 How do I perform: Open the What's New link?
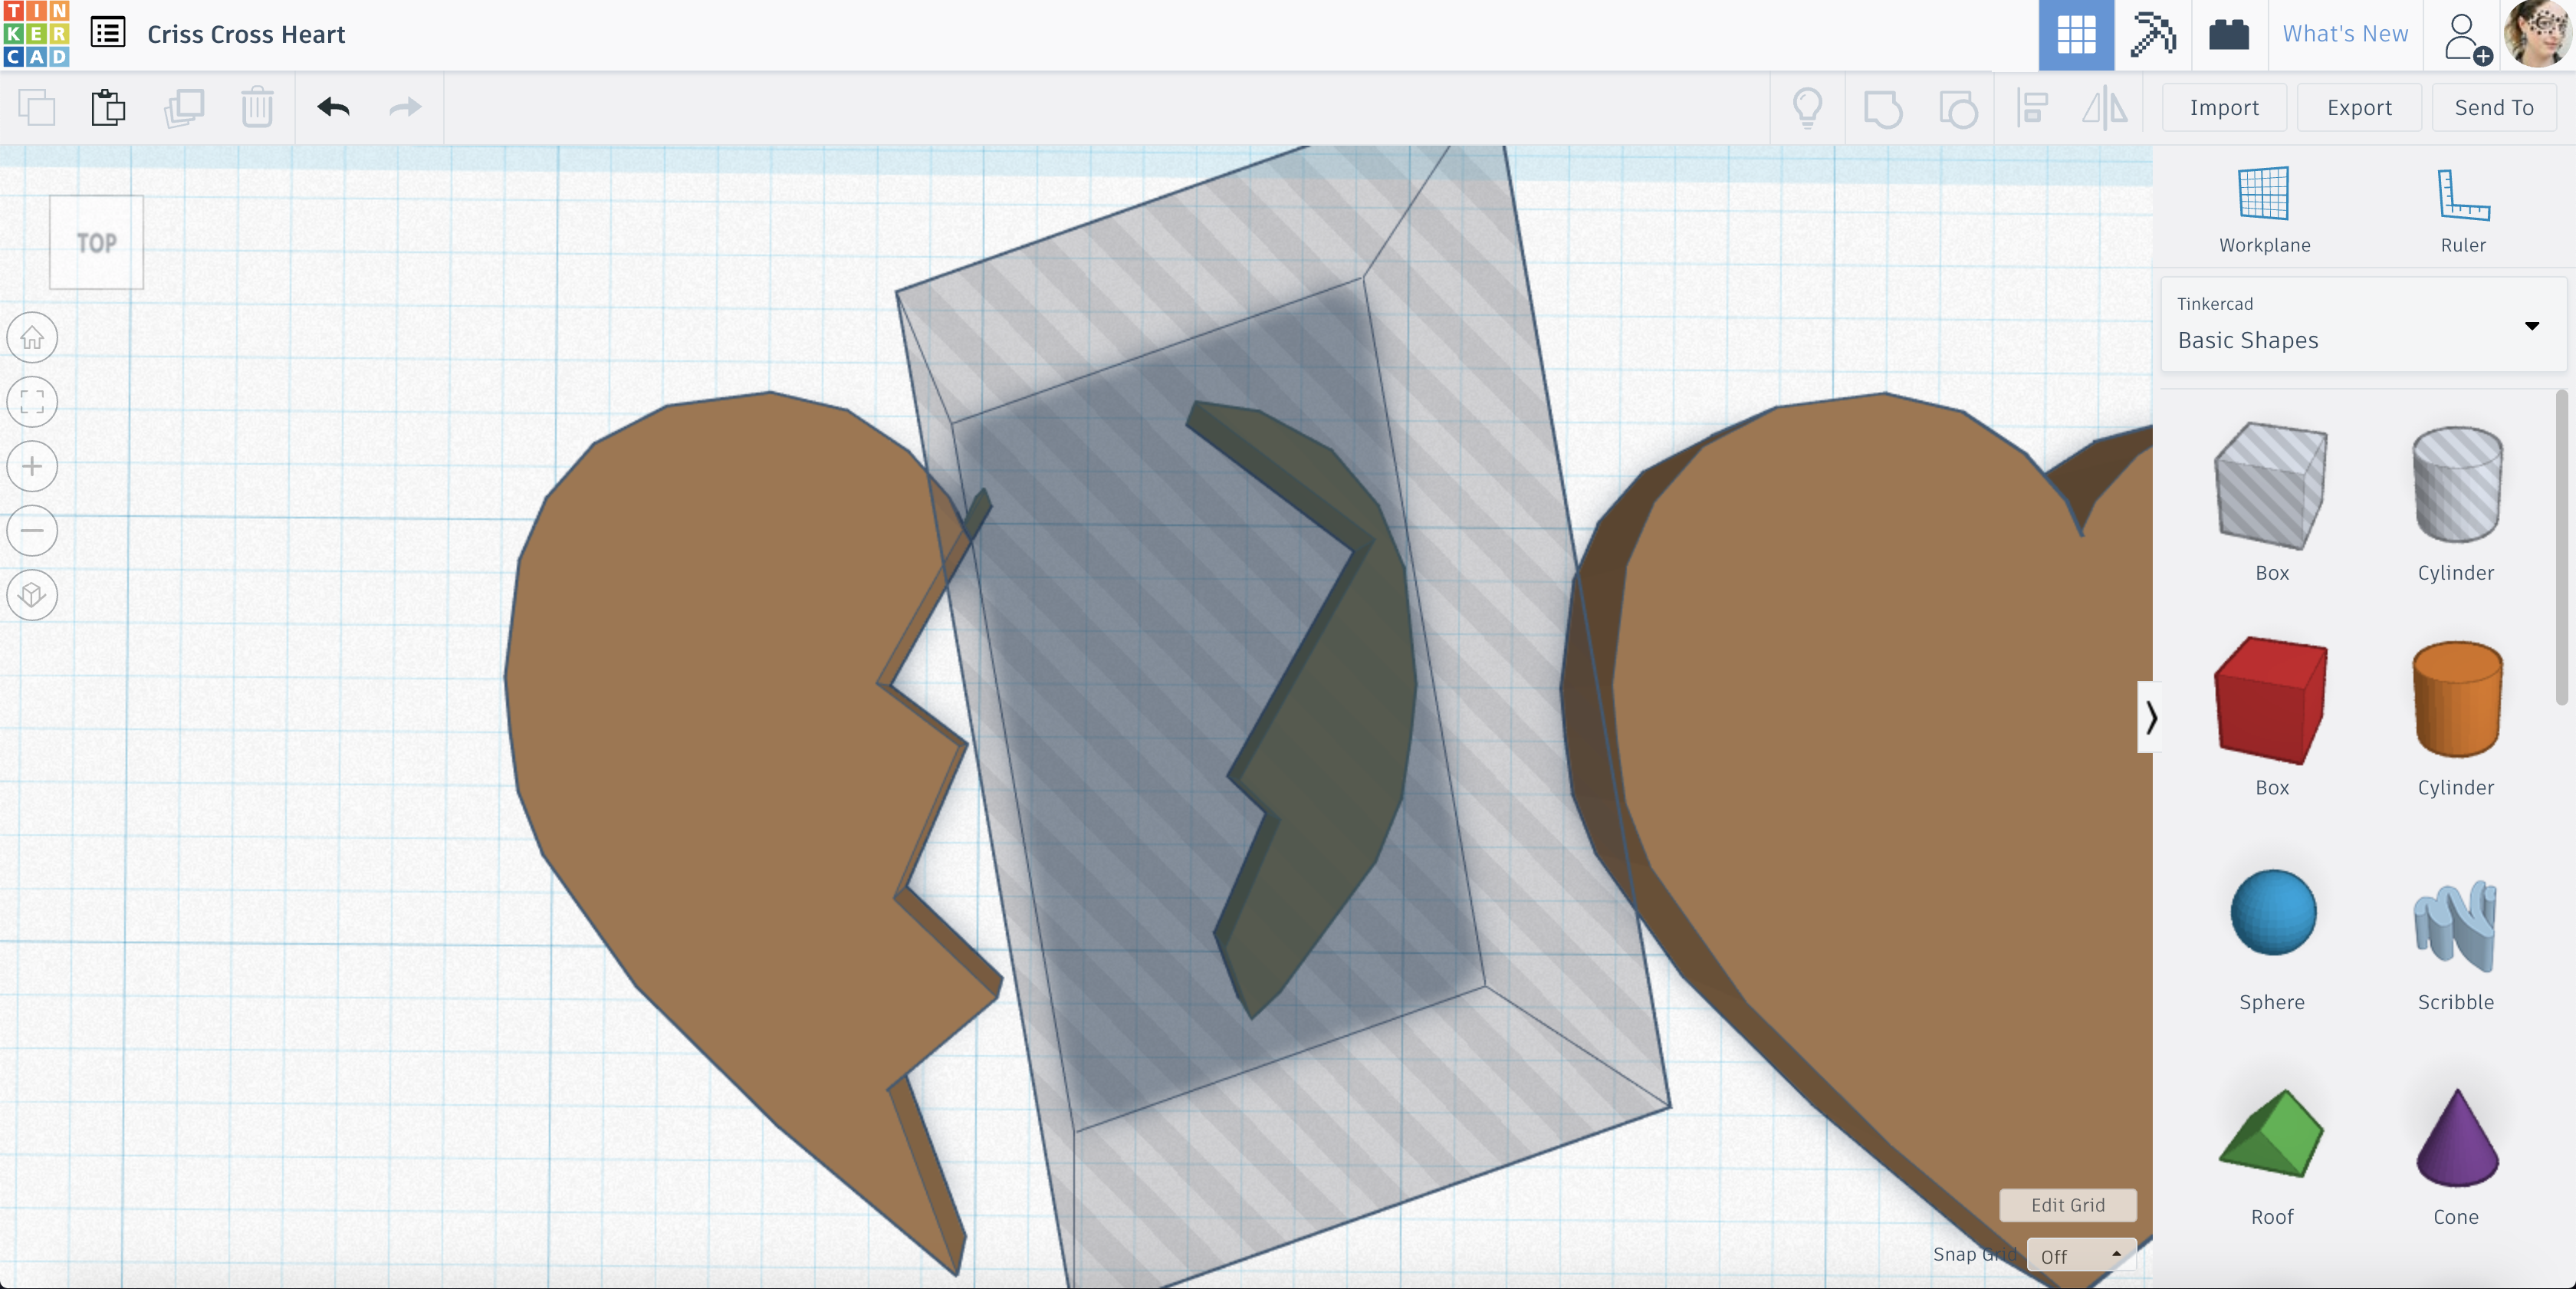tap(2345, 34)
